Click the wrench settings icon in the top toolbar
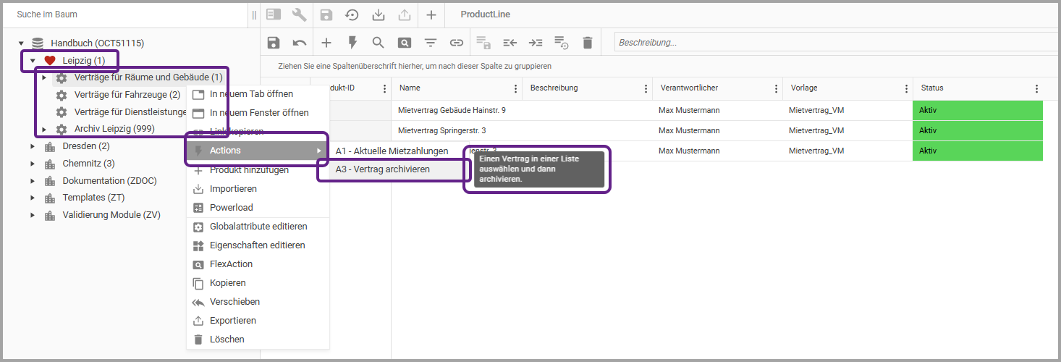 click(x=299, y=14)
